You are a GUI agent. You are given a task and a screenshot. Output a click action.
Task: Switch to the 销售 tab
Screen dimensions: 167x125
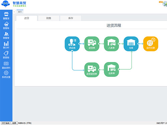49,18
